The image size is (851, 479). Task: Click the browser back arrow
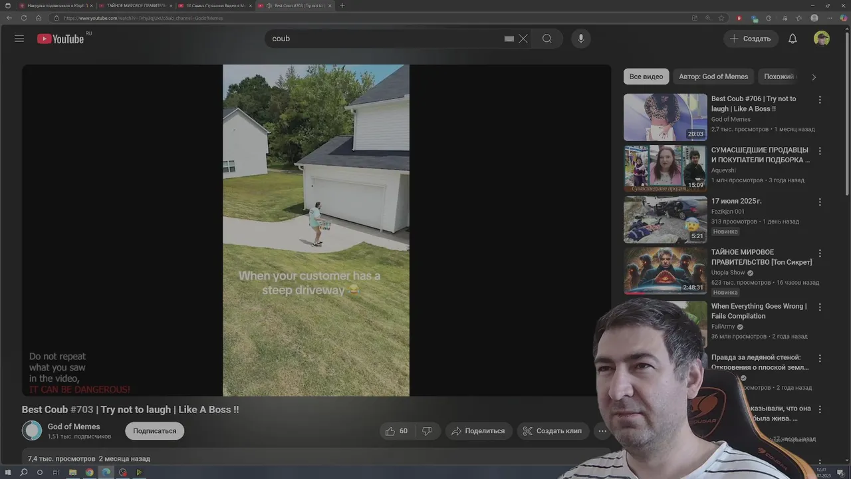point(9,18)
